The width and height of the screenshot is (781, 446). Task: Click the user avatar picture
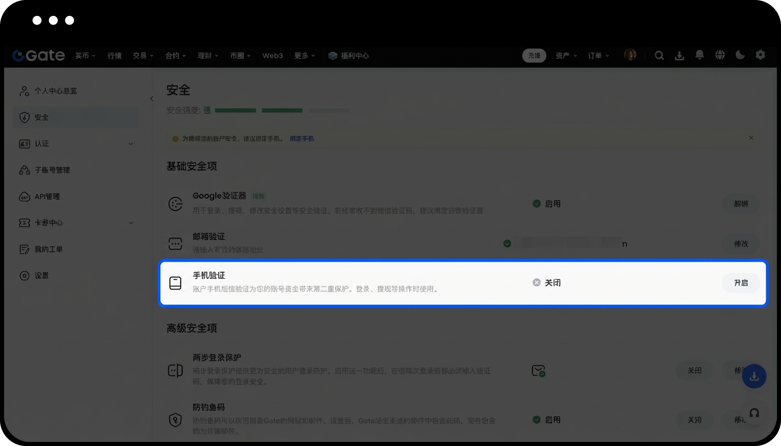[630, 55]
